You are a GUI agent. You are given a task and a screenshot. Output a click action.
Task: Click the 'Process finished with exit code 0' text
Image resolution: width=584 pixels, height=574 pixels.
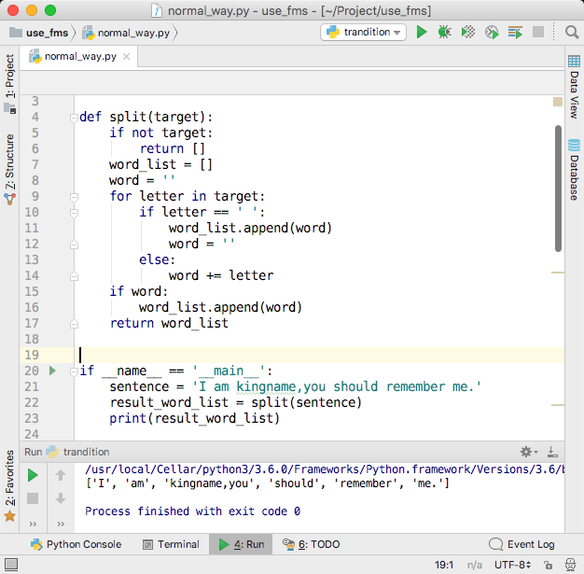(192, 511)
